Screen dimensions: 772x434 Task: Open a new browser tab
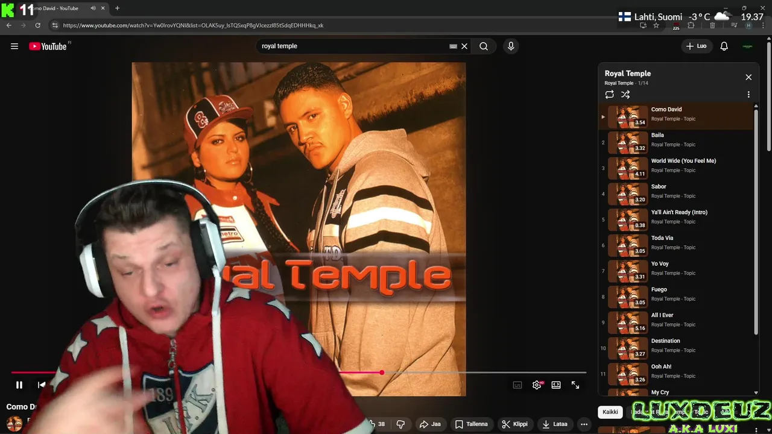click(x=117, y=8)
